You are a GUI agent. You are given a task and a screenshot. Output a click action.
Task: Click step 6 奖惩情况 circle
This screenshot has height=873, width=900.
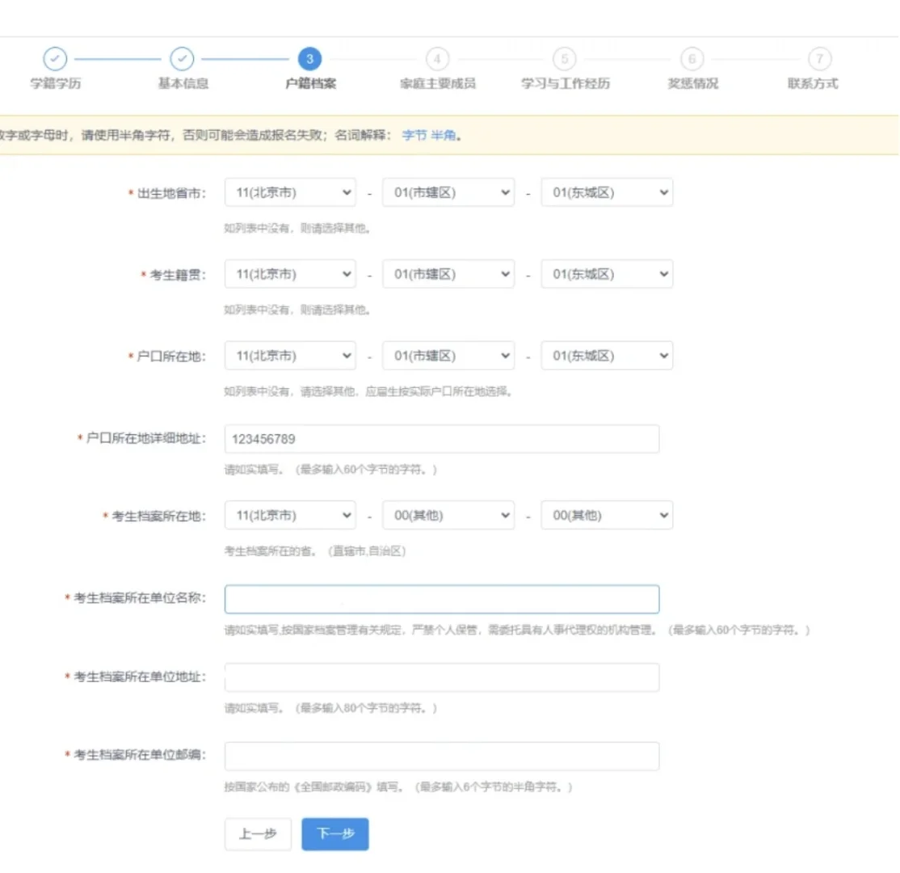click(692, 60)
